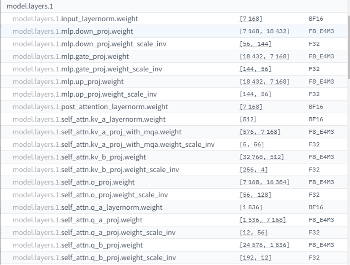Click the vertical scrollbar thumb
Image resolution: width=350 pixels, height=265 pixels.
pos(349,47)
